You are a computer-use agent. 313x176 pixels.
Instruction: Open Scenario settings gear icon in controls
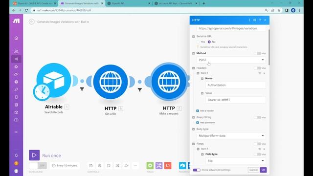(100, 165)
